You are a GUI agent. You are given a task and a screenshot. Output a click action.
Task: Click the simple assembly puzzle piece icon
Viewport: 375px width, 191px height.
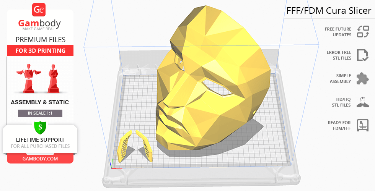tap(362, 78)
